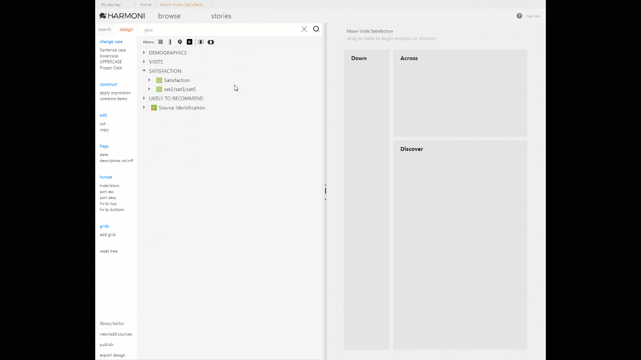Select the Moon Visits Satisfaction tab

183,4
